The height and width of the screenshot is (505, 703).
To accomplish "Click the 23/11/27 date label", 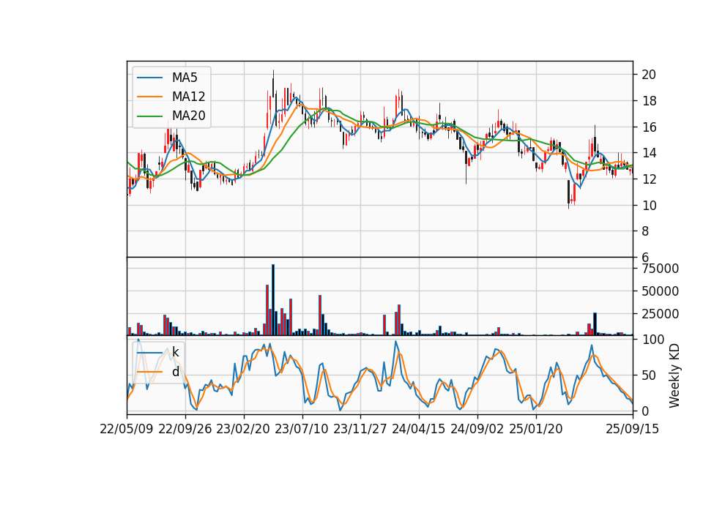I will pyautogui.click(x=360, y=429).
